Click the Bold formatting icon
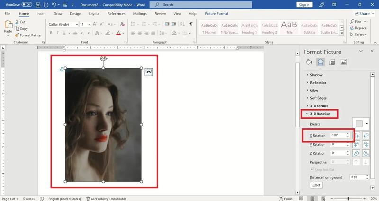 [x=51, y=33]
